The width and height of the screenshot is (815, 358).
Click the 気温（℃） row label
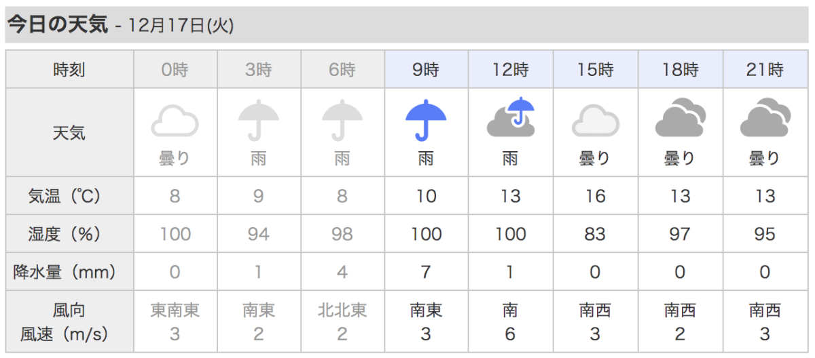pos(69,197)
